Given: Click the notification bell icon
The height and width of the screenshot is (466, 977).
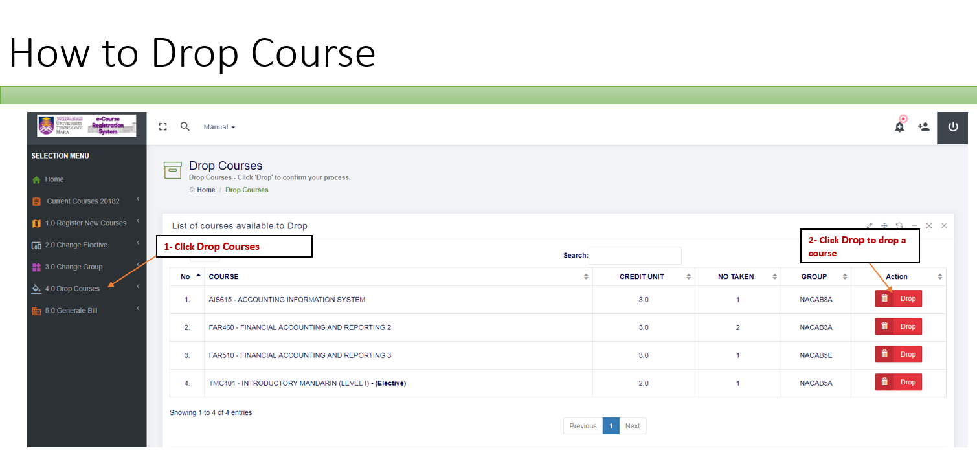Looking at the screenshot, I should click(x=899, y=127).
